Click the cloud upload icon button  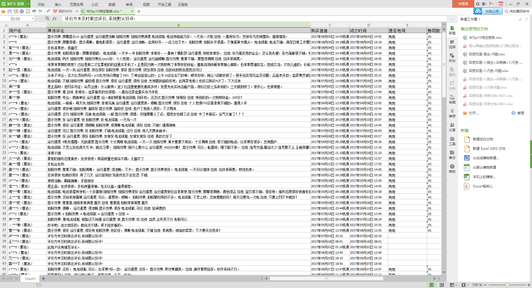pyautogui.click(x=478, y=11)
